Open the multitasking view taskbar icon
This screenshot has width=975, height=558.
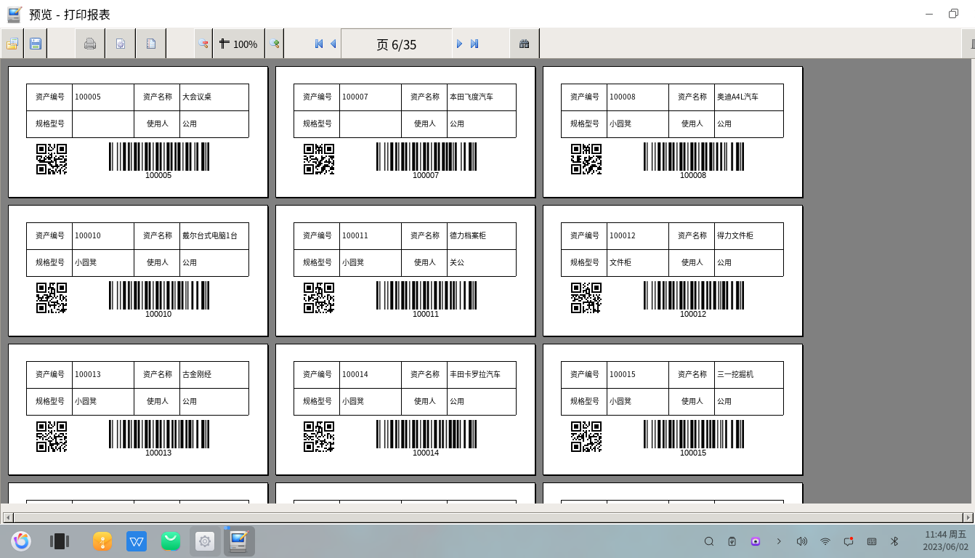(x=59, y=541)
